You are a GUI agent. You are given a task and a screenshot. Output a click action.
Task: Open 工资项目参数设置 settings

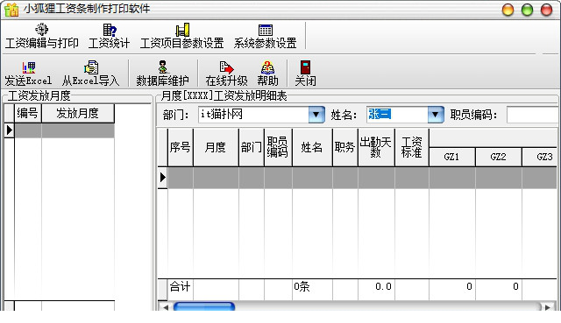181,36
